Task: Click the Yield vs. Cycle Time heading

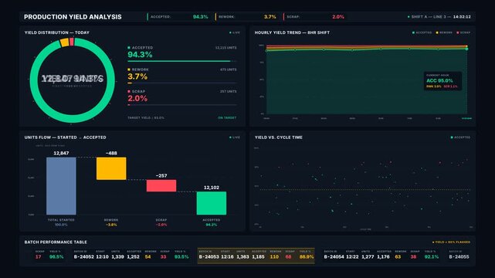Action: [x=279, y=137]
